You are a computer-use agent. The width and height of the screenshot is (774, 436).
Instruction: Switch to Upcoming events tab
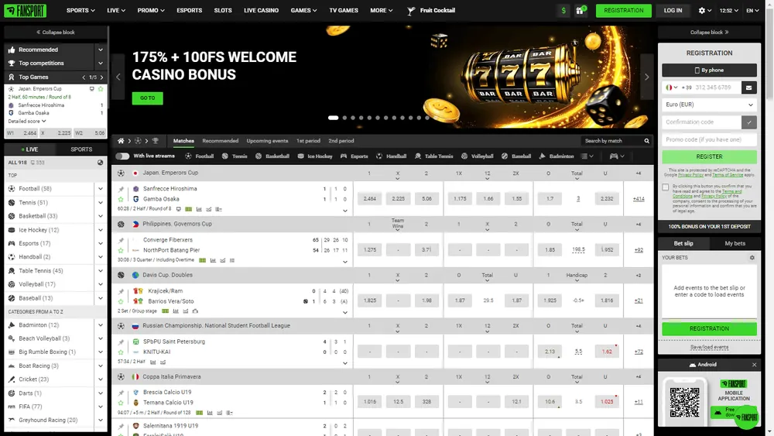pyautogui.click(x=267, y=141)
